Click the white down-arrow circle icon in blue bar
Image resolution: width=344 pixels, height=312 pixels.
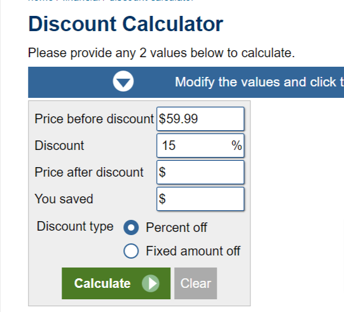pyautogui.click(x=123, y=81)
